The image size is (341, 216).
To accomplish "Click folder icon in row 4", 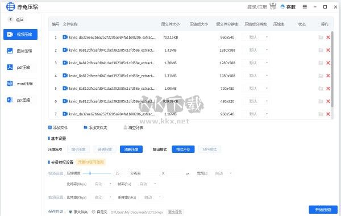I will (321, 76).
